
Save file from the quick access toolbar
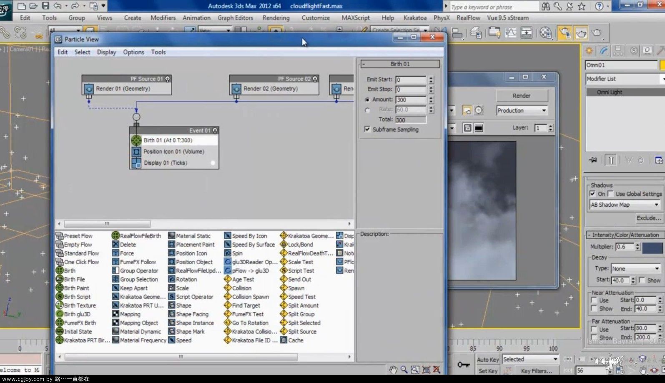click(x=45, y=6)
